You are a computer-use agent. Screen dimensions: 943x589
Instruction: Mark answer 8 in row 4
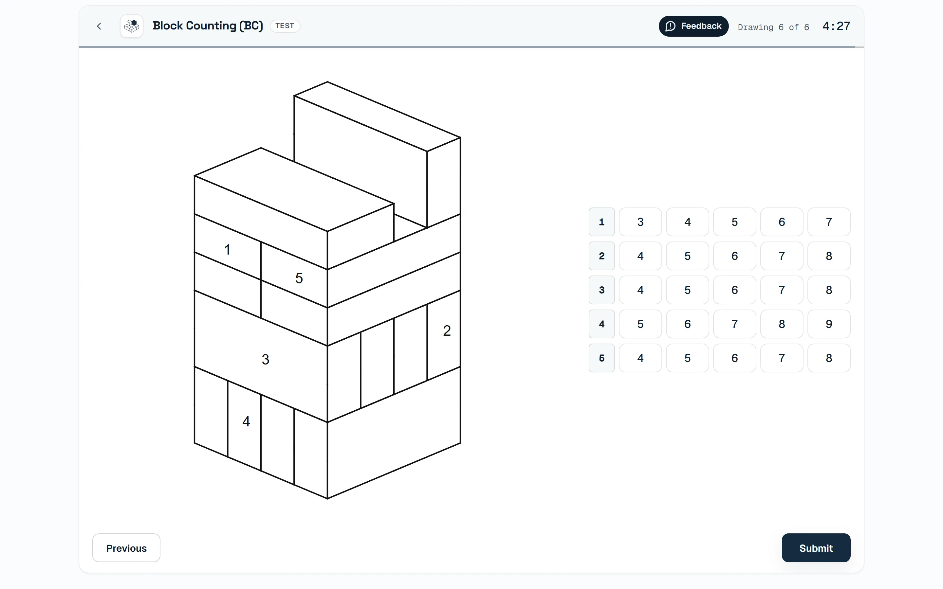(x=782, y=324)
